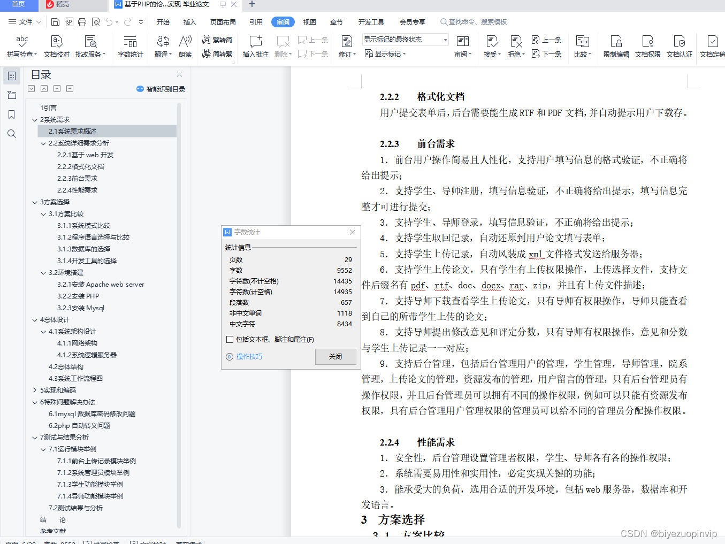Select outline entry 4.3系统工作流程图

[x=75, y=379]
